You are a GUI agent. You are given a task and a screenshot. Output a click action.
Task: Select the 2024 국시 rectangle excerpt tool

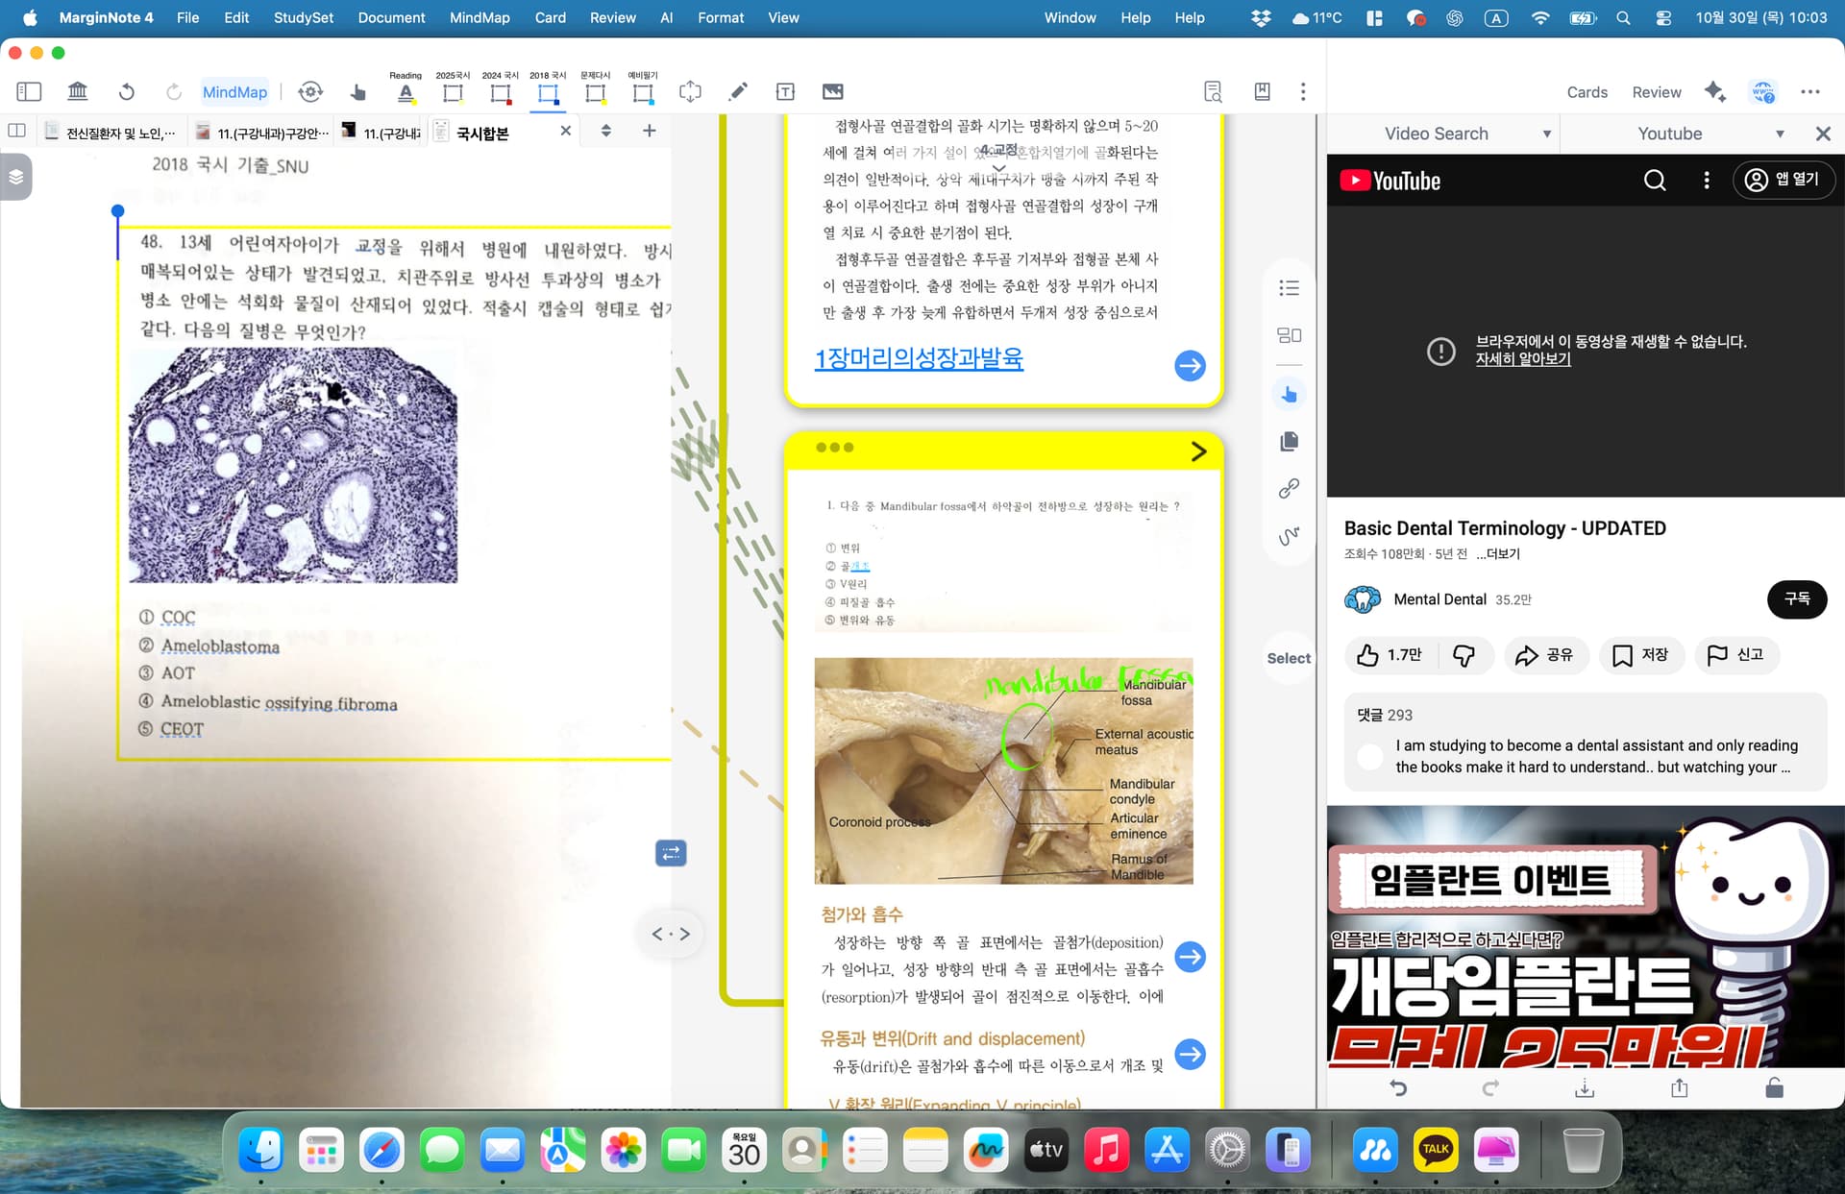(x=500, y=92)
